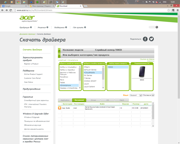Open Помощник по обновлению Acer link
Viewport: 180px width, 144px height.
click(37, 121)
